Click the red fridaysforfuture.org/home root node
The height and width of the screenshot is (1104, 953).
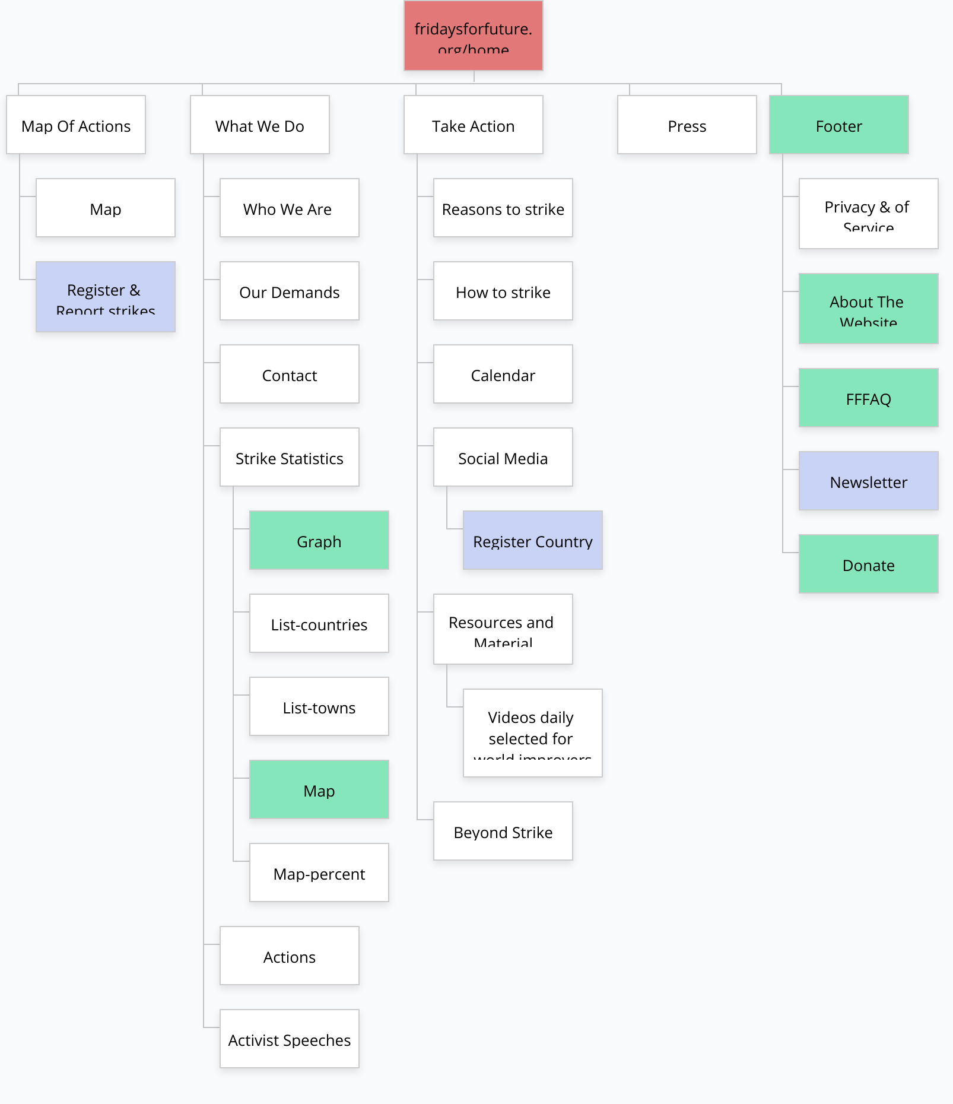pos(473,36)
